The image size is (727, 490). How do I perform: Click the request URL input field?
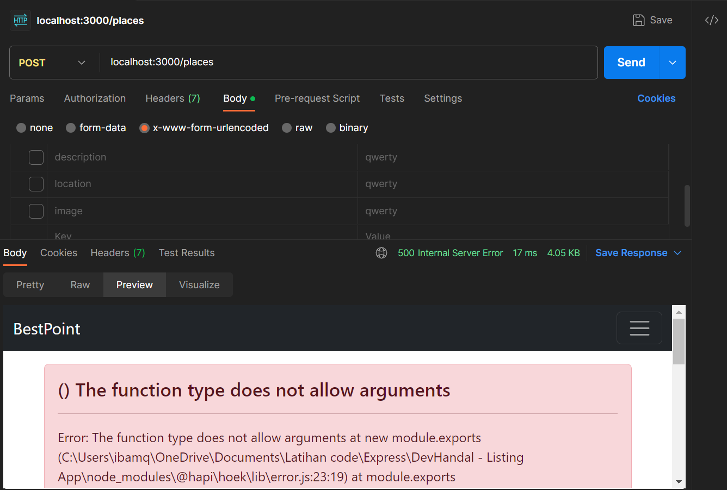point(348,63)
